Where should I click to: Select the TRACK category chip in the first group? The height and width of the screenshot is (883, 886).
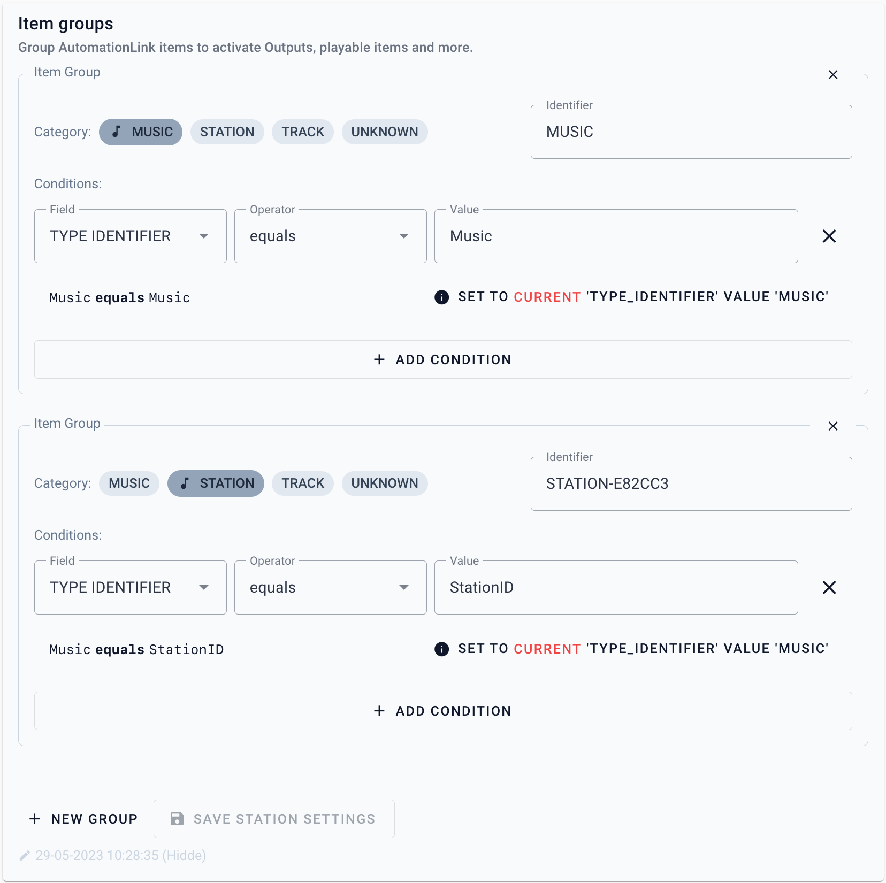pyautogui.click(x=303, y=132)
